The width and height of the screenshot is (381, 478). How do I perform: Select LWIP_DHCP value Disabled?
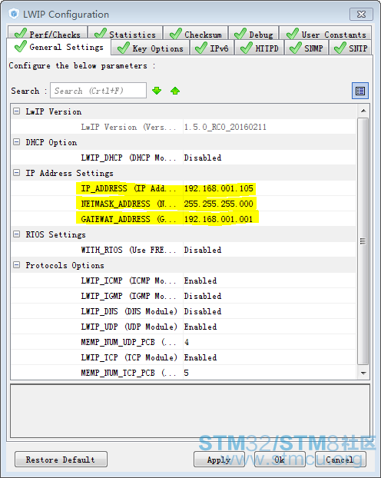pos(203,158)
